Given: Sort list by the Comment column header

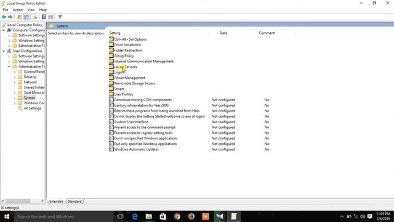Looking at the screenshot, I should click(267, 33).
